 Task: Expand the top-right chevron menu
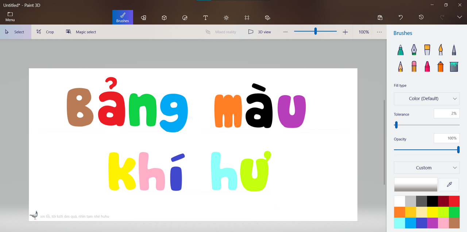(459, 17)
